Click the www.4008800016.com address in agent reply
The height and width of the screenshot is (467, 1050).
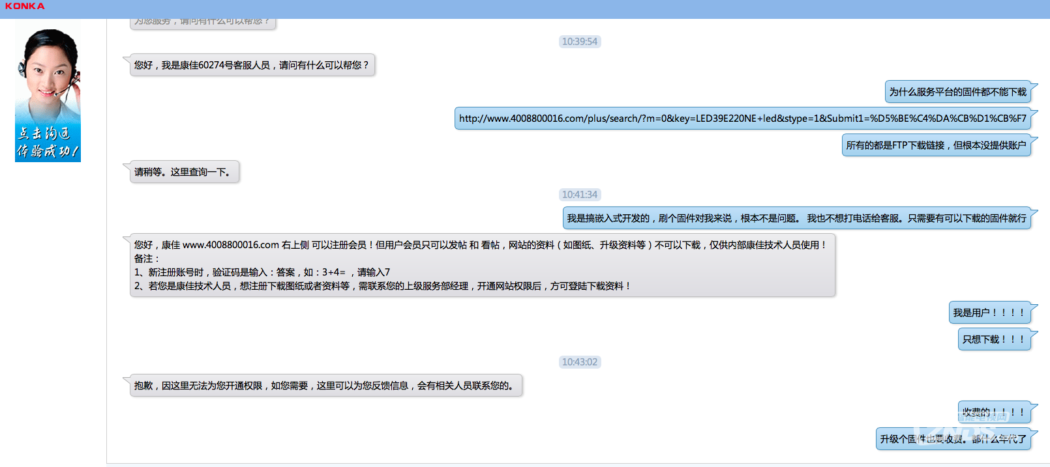click(x=231, y=245)
